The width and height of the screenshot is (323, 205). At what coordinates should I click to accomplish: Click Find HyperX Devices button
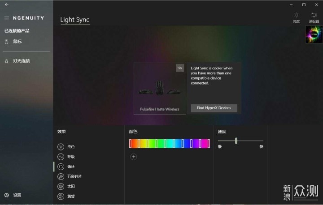[214, 108]
